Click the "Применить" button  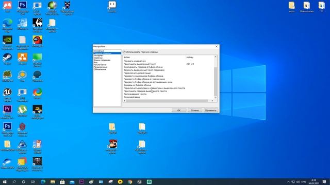click(211, 110)
